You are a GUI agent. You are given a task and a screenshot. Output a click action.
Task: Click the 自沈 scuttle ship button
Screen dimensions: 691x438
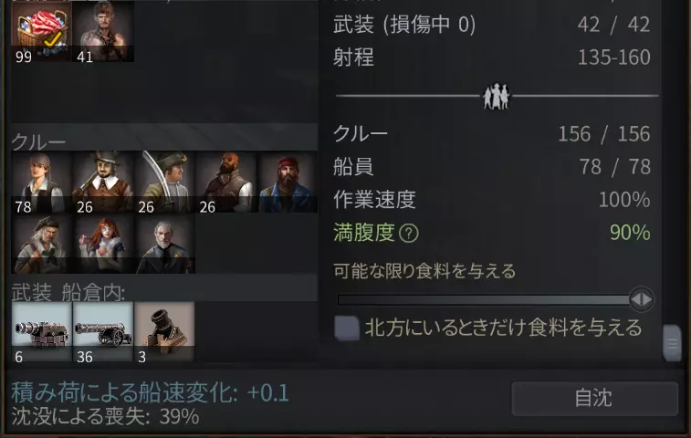click(594, 399)
